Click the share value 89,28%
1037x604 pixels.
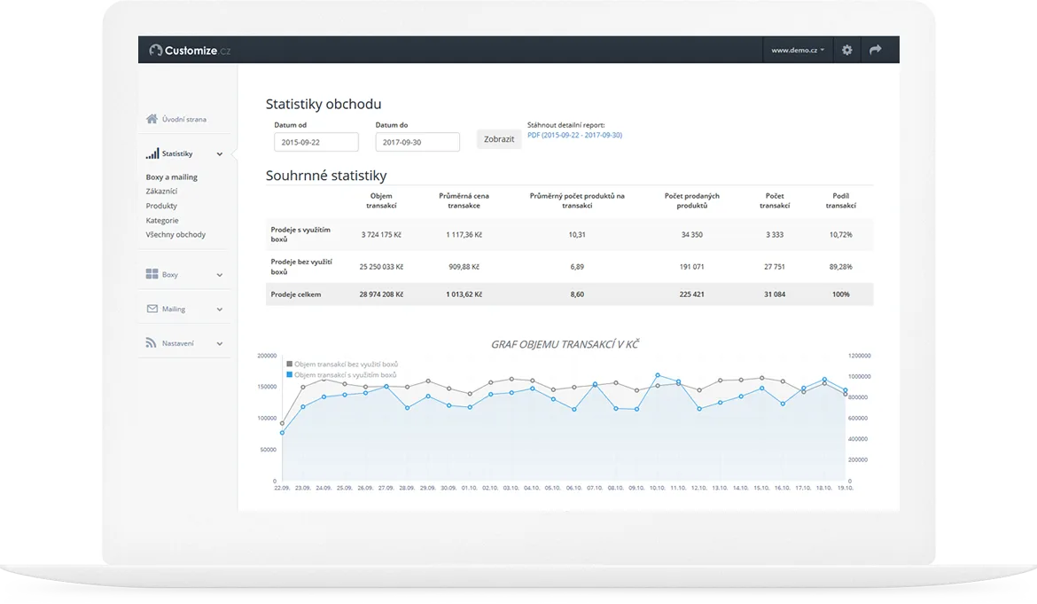tap(840, 267)
